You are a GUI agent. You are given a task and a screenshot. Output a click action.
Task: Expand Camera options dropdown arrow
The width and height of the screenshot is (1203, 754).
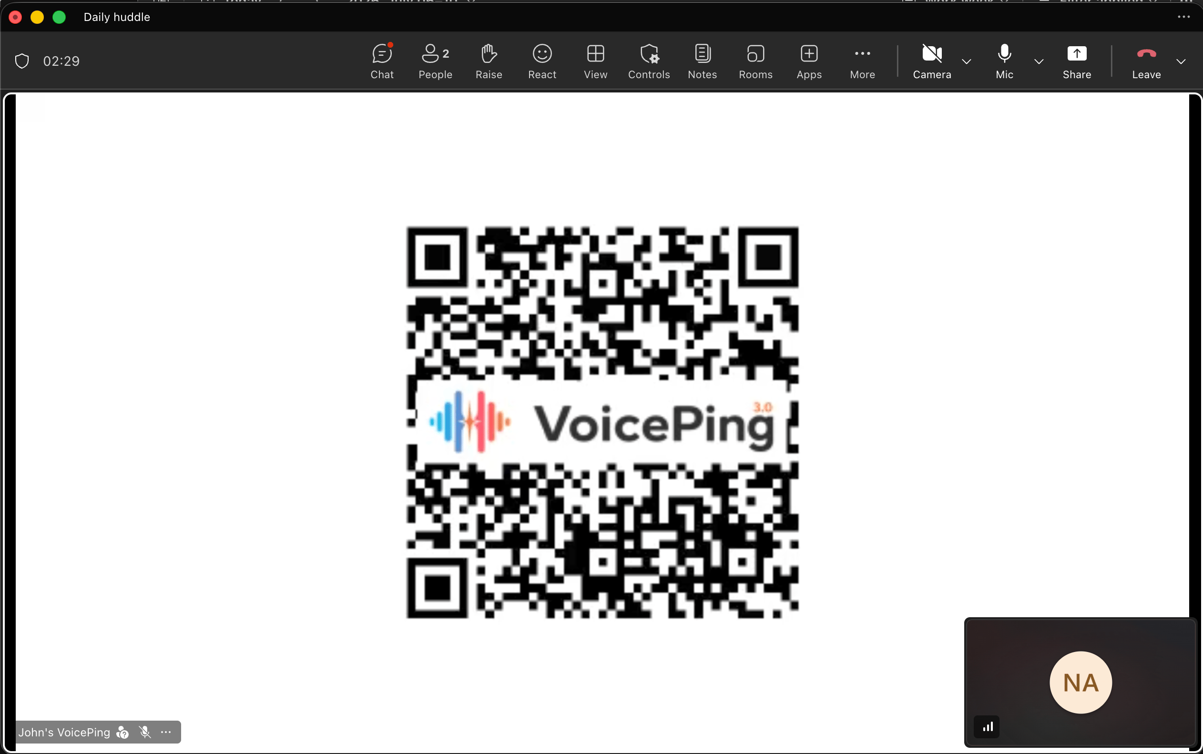coord(966,61)
